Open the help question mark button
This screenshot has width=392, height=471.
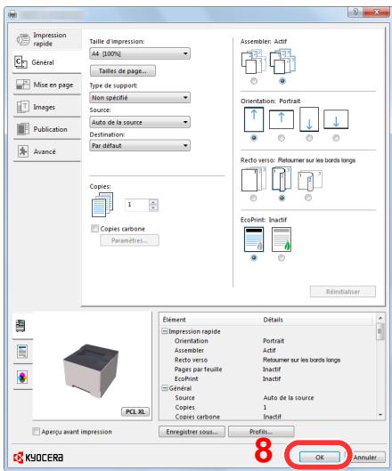pyautogui.click(x=355, y=12)
